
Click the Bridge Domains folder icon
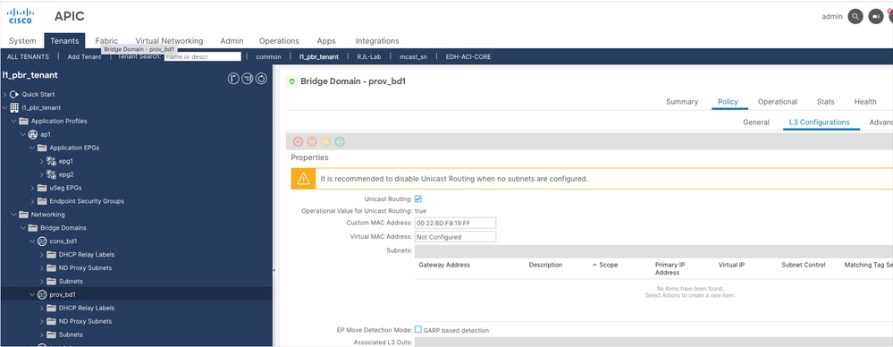[32, 228]
